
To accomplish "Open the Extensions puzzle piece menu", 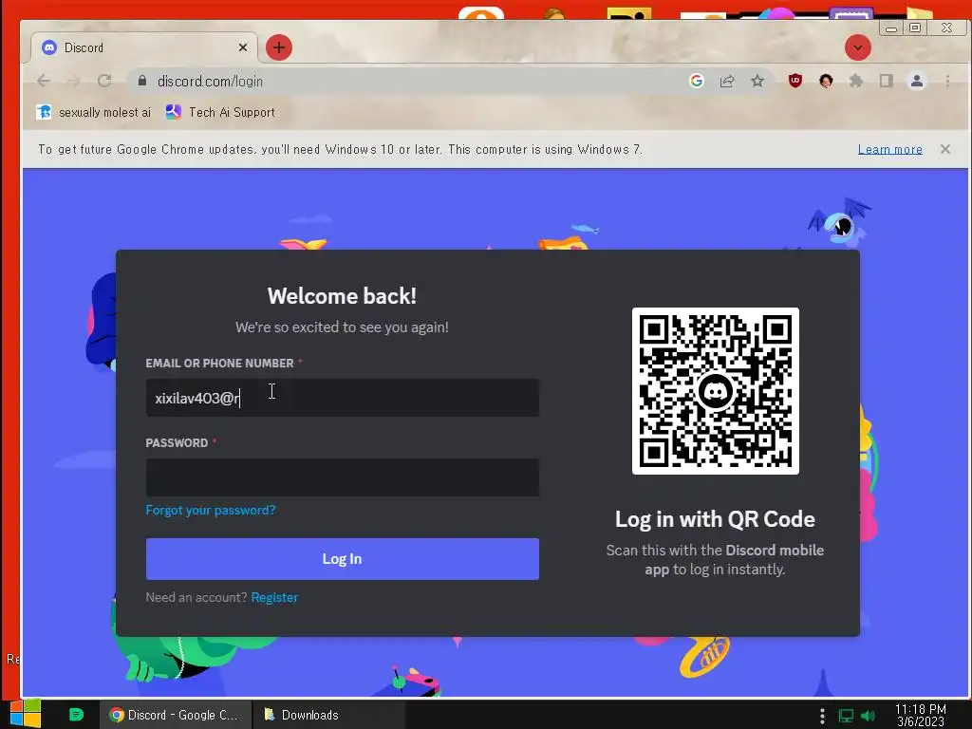I will (856, 82).
